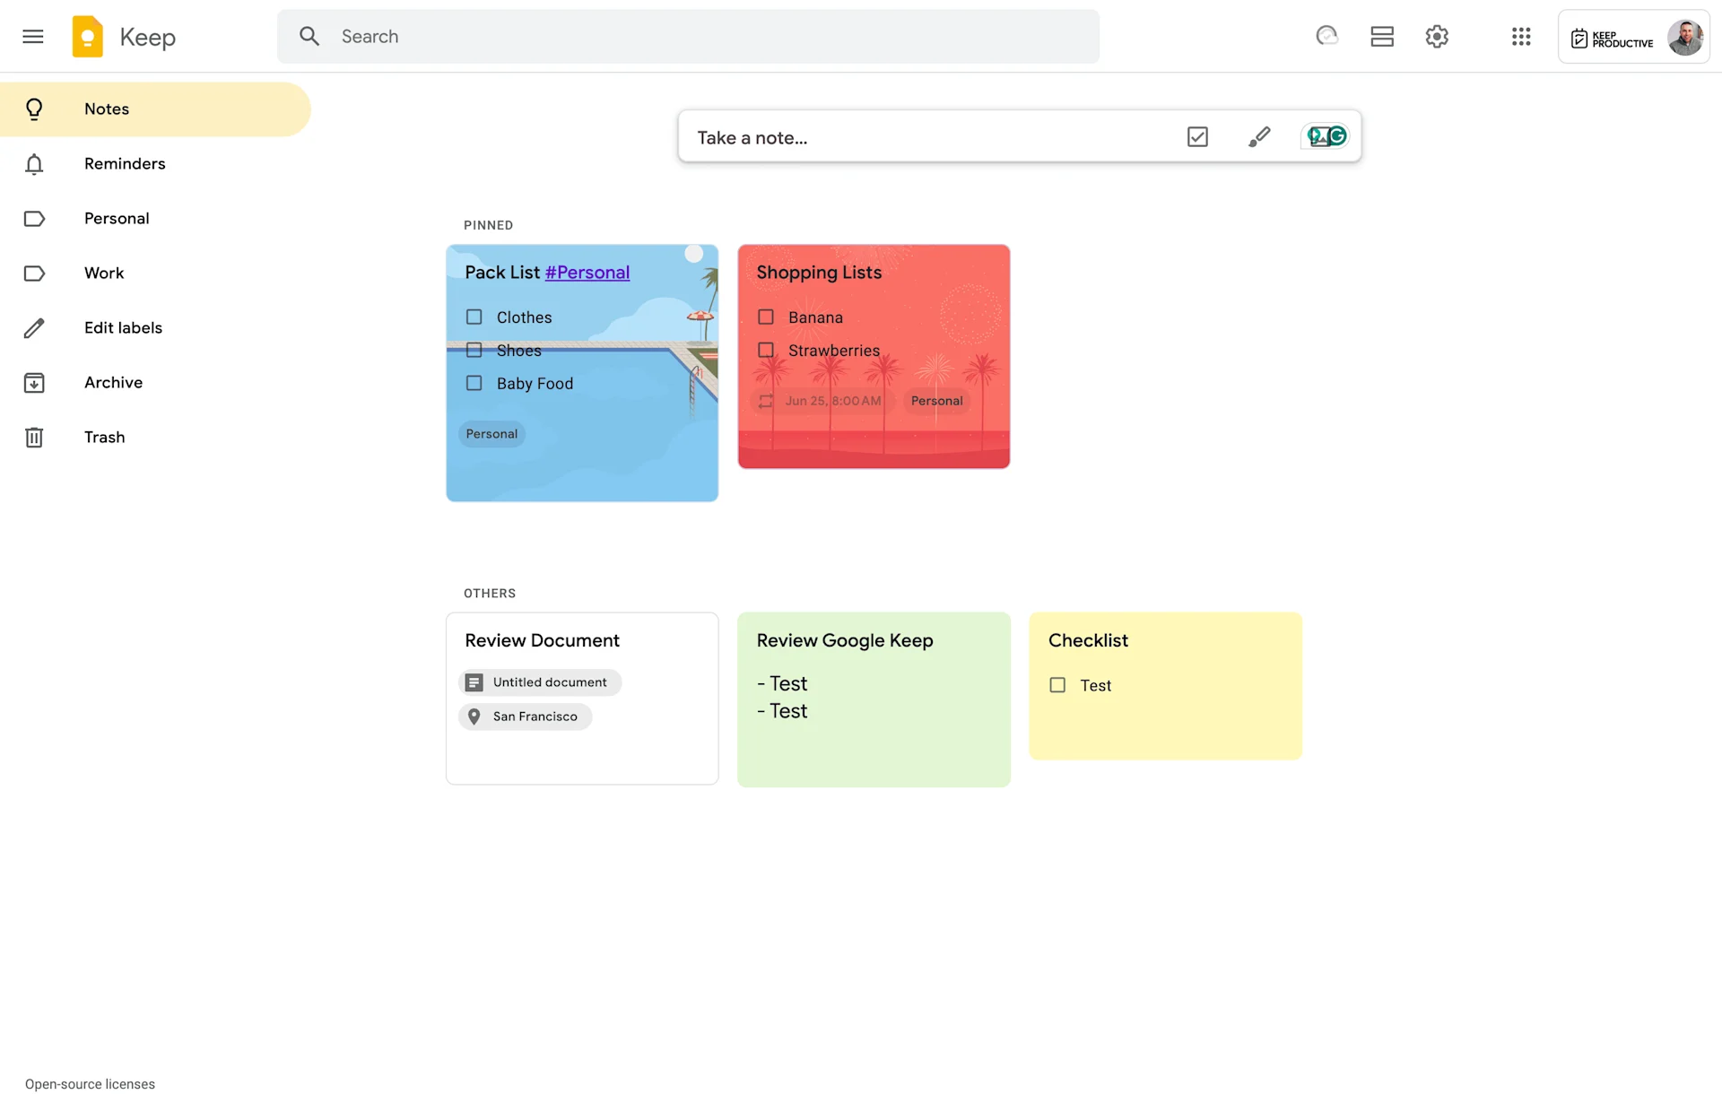
Task: Create a note with drawing brush icon
Action: pyautogui.click(x=1259, y=136)
